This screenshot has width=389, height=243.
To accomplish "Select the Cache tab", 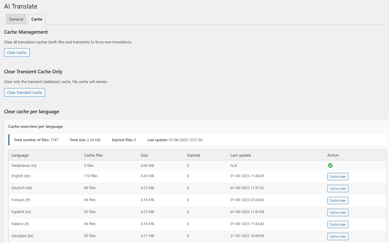I will pos(37,19).
